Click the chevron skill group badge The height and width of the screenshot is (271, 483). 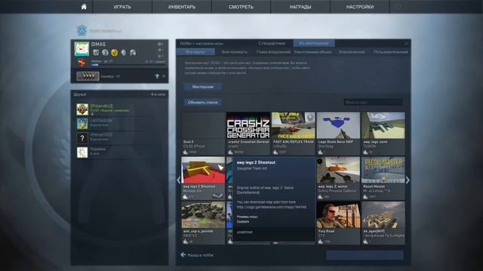tap(88, 76)
